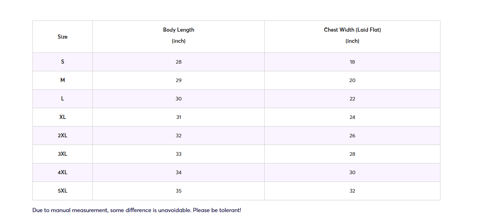The width and height of the screenshot is (482, 218).
Task: Select chest width value 18
Action: 352,62
